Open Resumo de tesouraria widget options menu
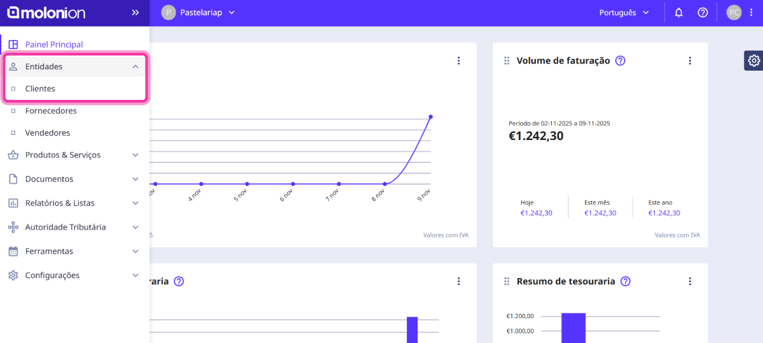This screenshot has height=343, width=763. tap(690, 281)
